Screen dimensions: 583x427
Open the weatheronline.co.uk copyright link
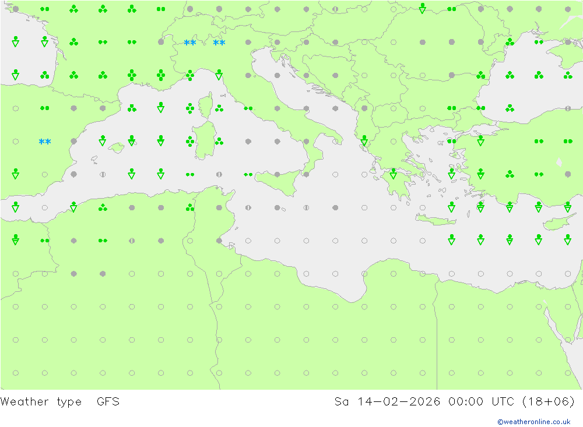(533, 421)
